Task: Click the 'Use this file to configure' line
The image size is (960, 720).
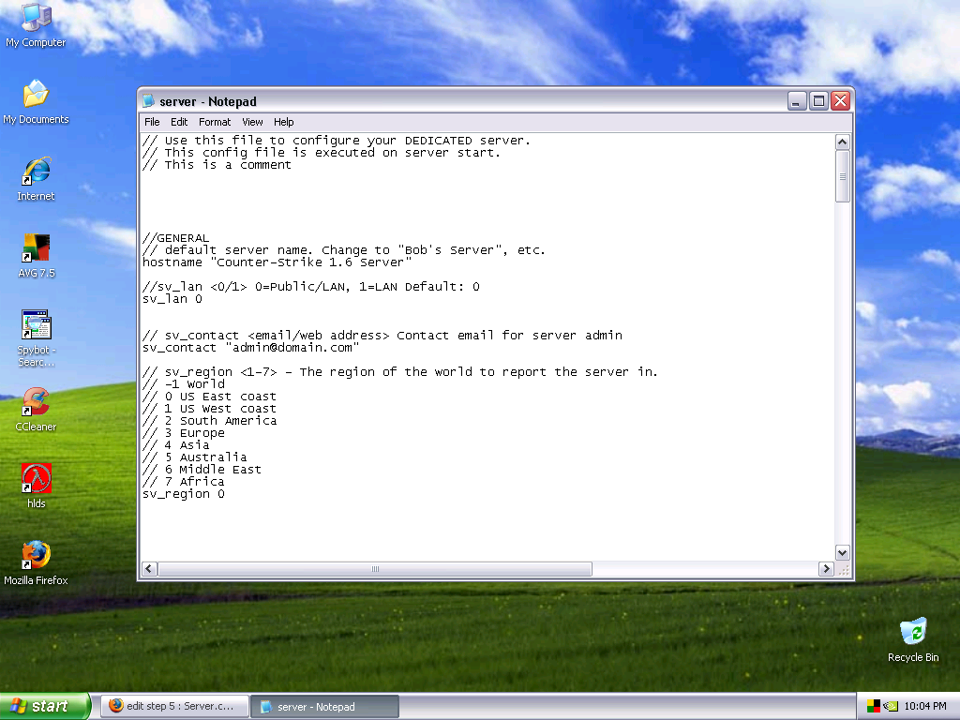Action: click(x=337, y=141)
